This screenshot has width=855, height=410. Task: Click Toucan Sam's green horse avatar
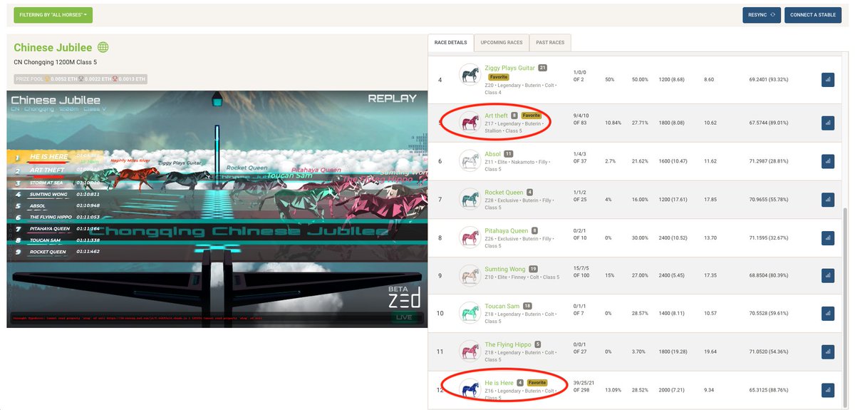tap(469, 314)
